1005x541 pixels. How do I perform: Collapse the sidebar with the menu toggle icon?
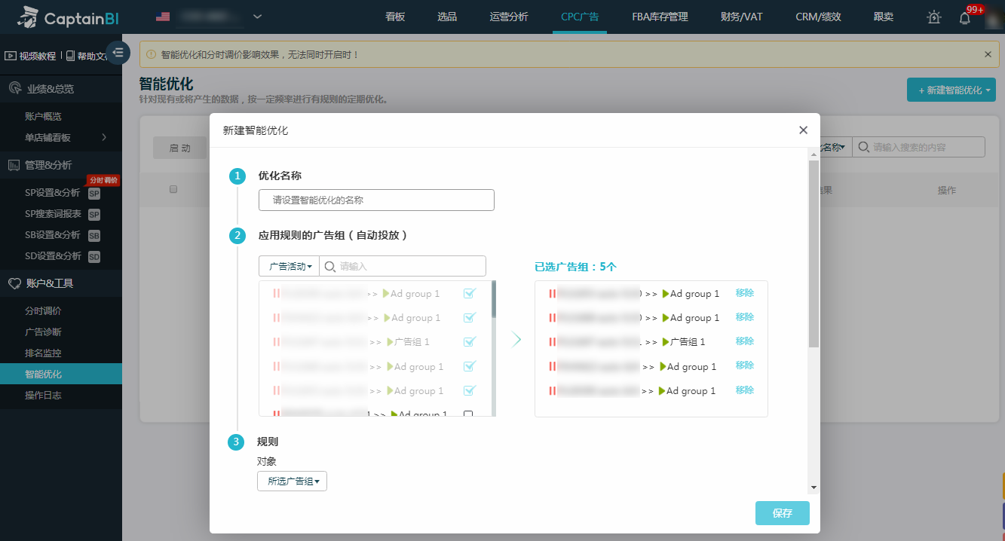point(118,52)
